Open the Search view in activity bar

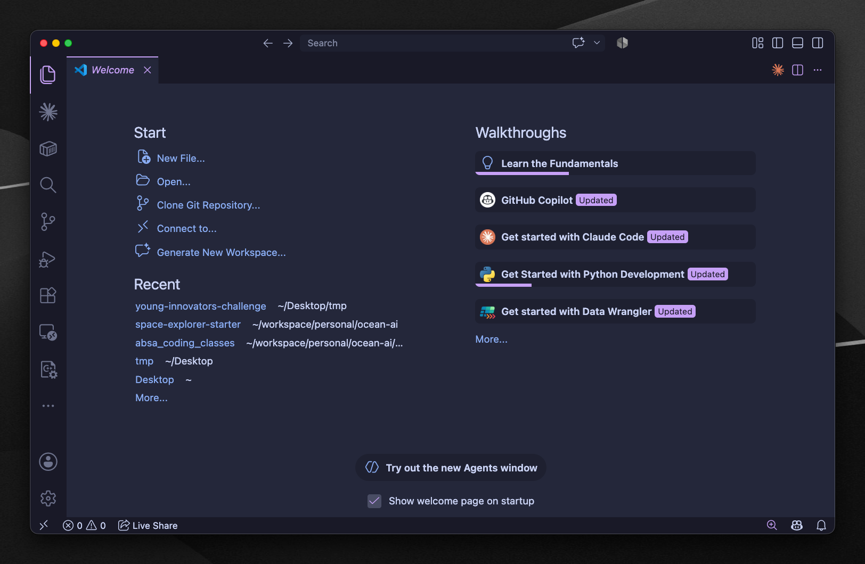48,185
